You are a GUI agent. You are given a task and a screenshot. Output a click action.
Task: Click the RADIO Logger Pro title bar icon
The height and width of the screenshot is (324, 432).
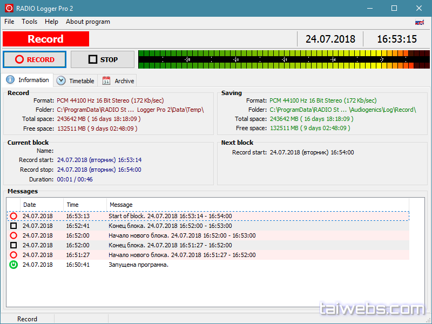coord(9,8)
